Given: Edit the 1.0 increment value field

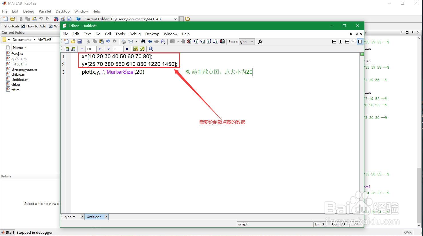Looking at the screenshot, I should (91, 49).
